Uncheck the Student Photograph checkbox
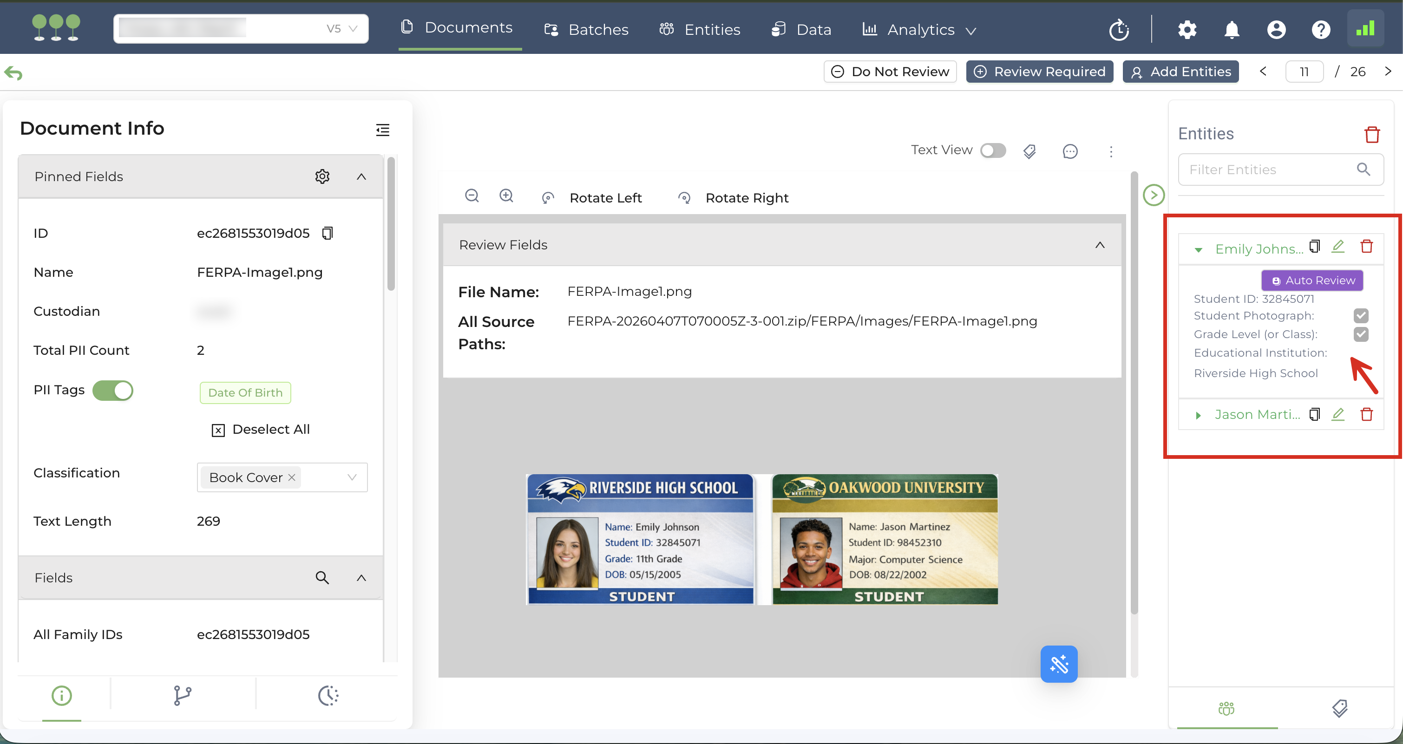Image resolution: width=1403 pixels, height=744 pixels. (1361, 316)
